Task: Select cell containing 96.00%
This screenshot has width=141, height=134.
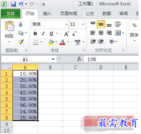Action: click(25, 105)
